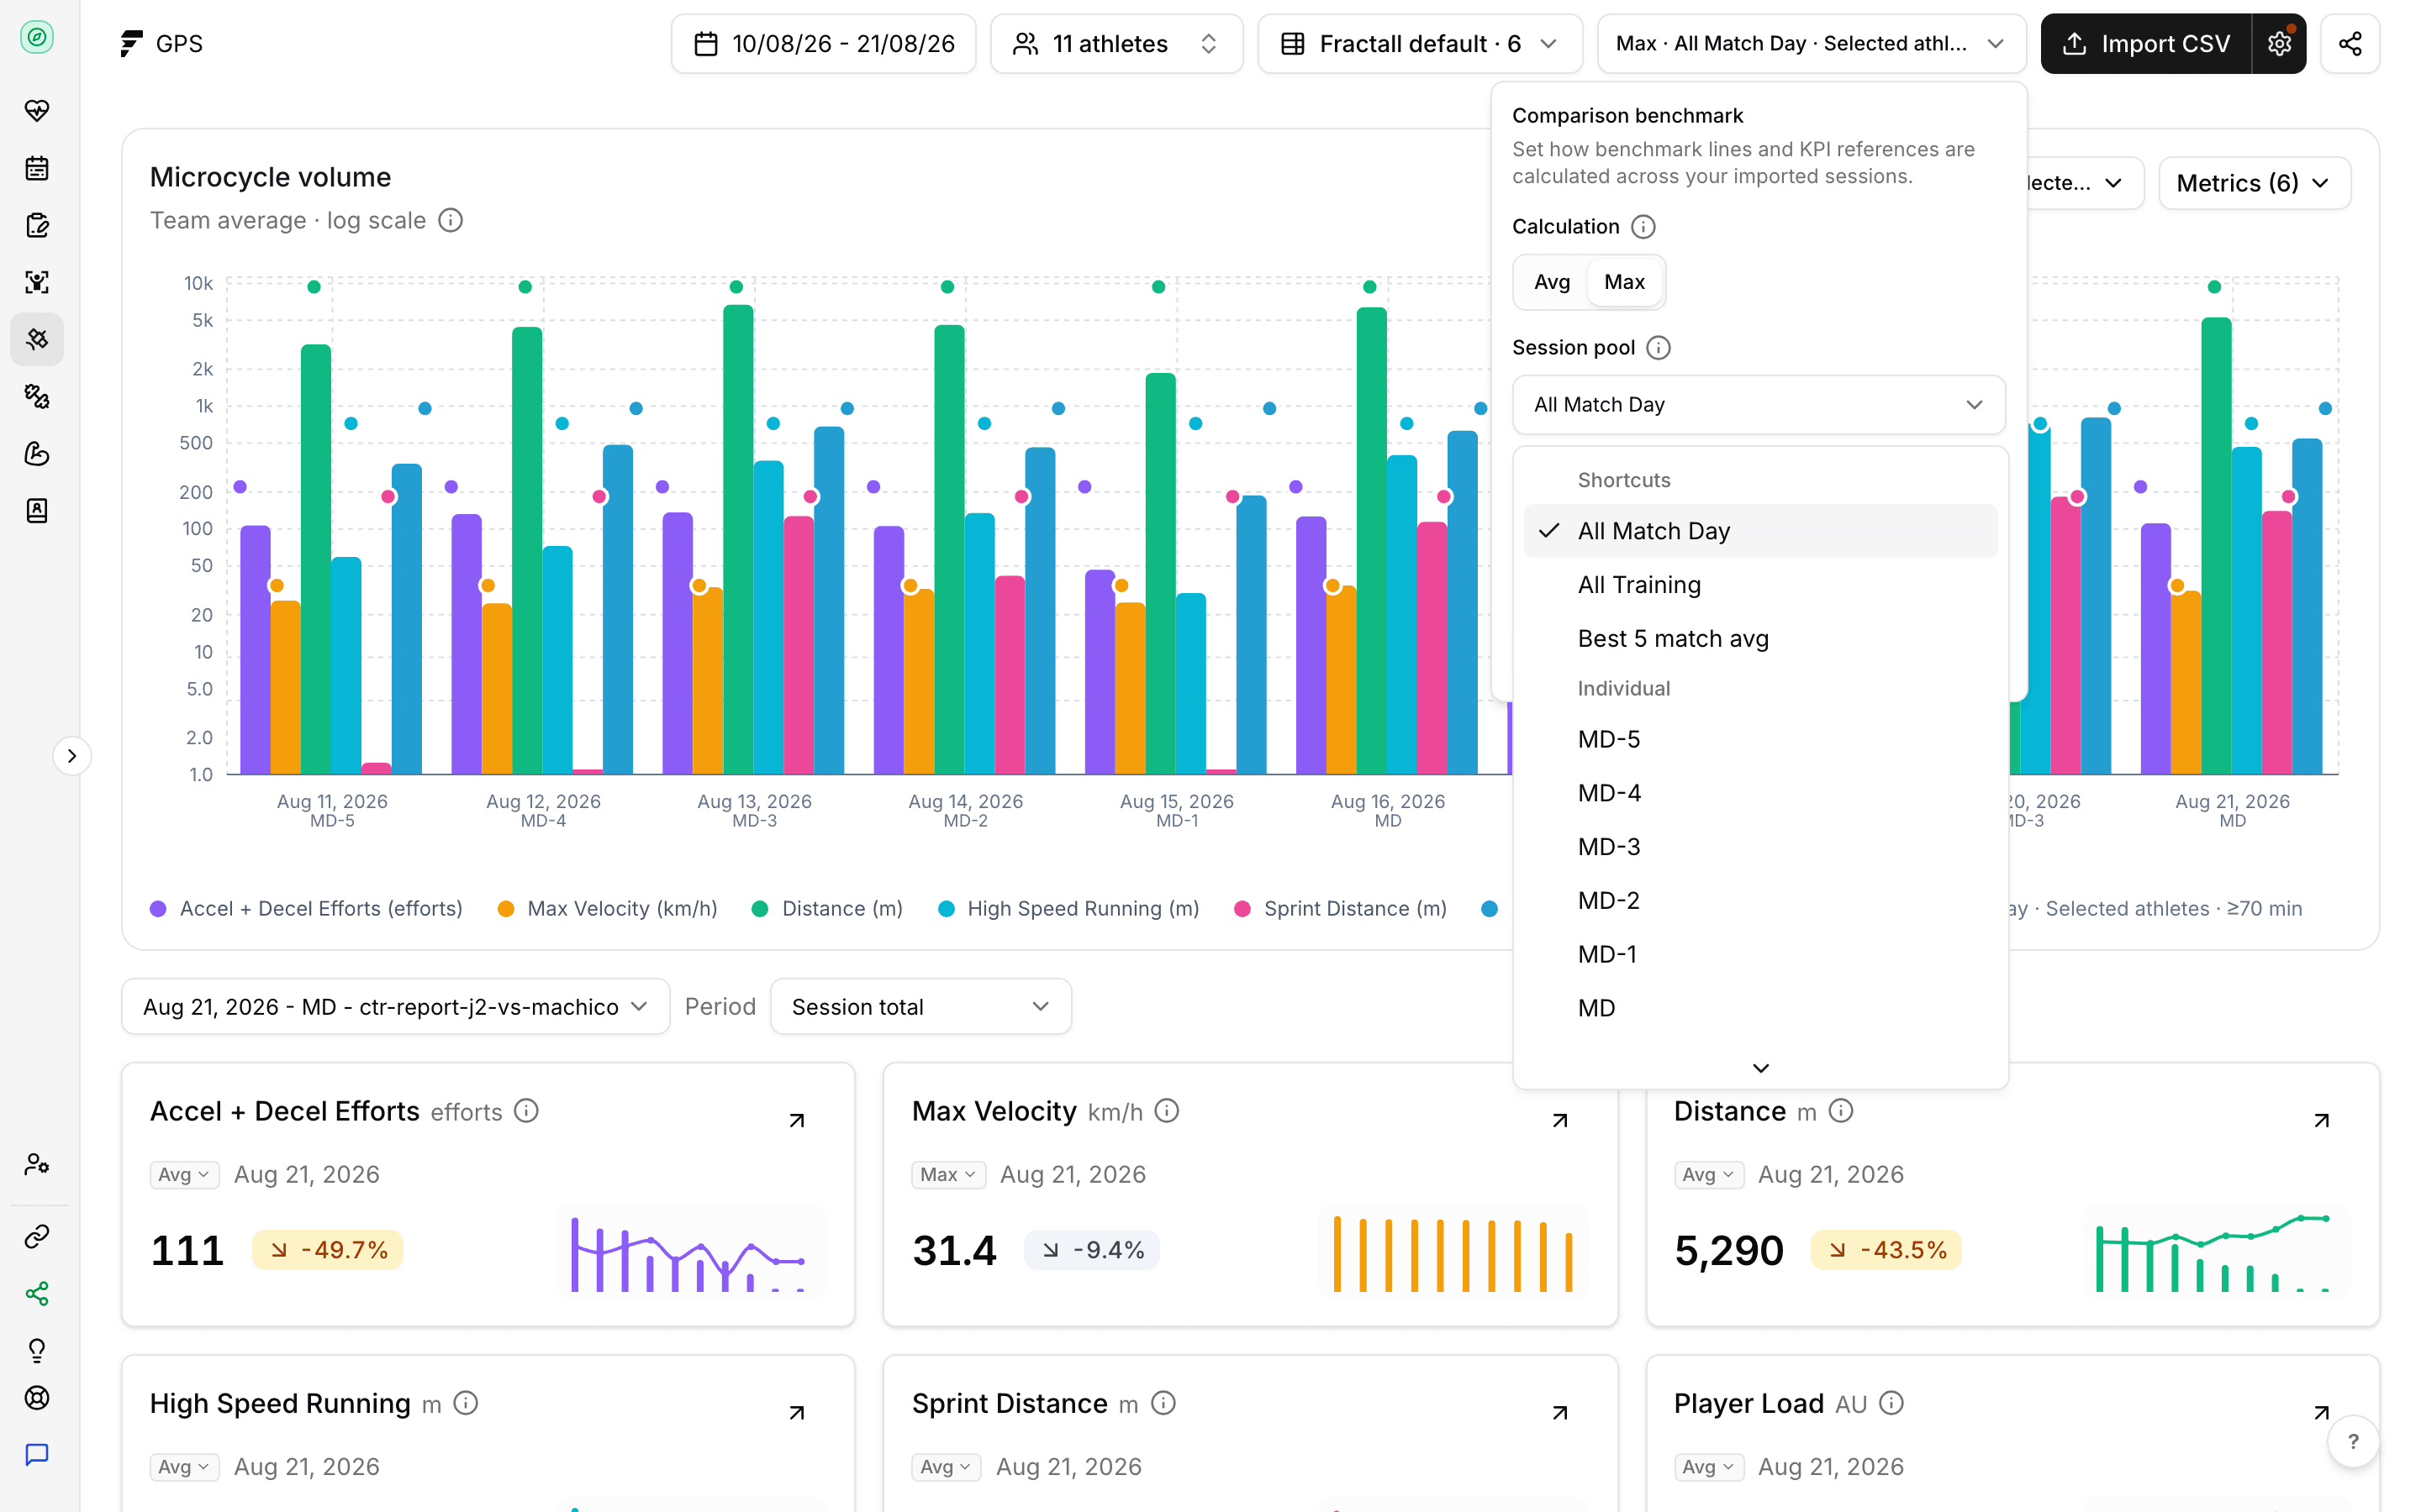Expand the sidebar with the chevron button
The image size is (2421, 1512).
pos(72,756)
